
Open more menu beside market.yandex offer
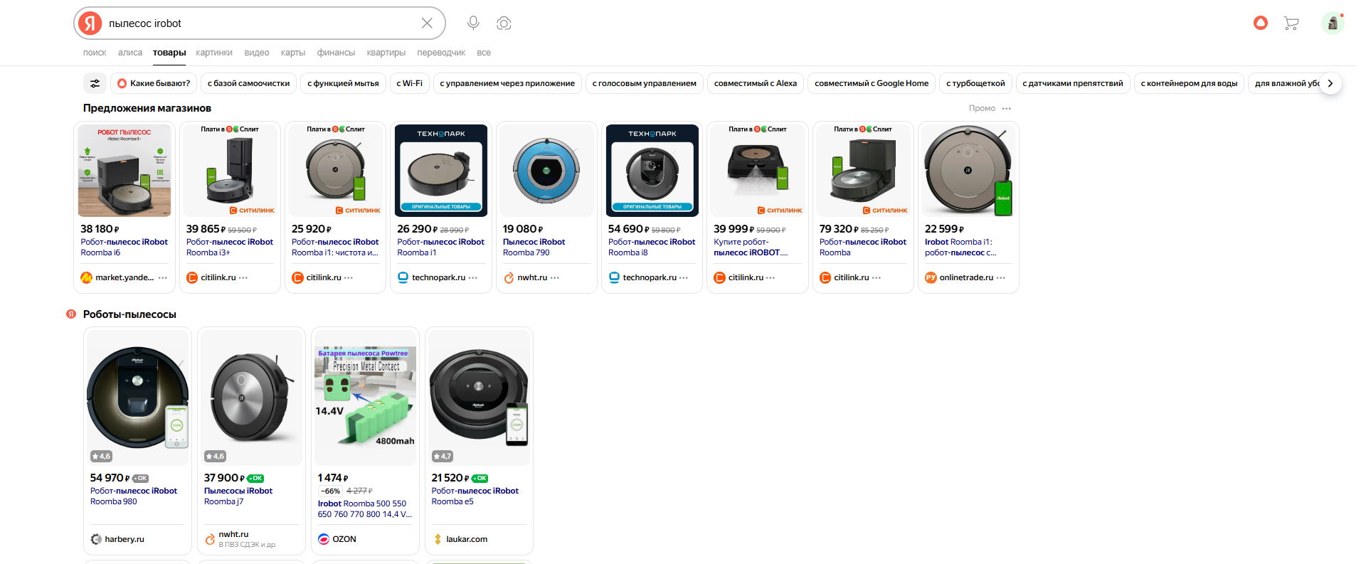click(x=163, y=277)
